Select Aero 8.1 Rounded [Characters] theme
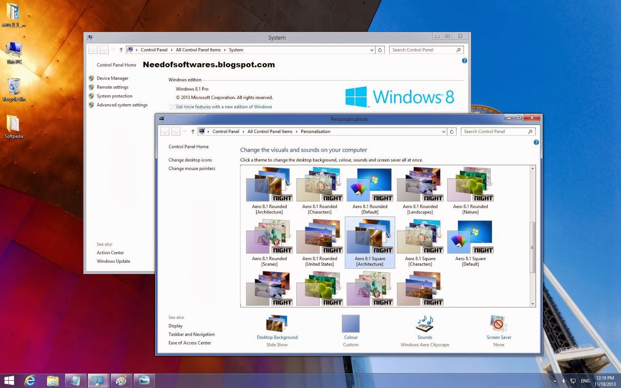This screenshot has height=388, width=621. click(320, 191)
